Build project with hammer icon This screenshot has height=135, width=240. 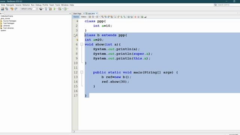coord(46,9)
